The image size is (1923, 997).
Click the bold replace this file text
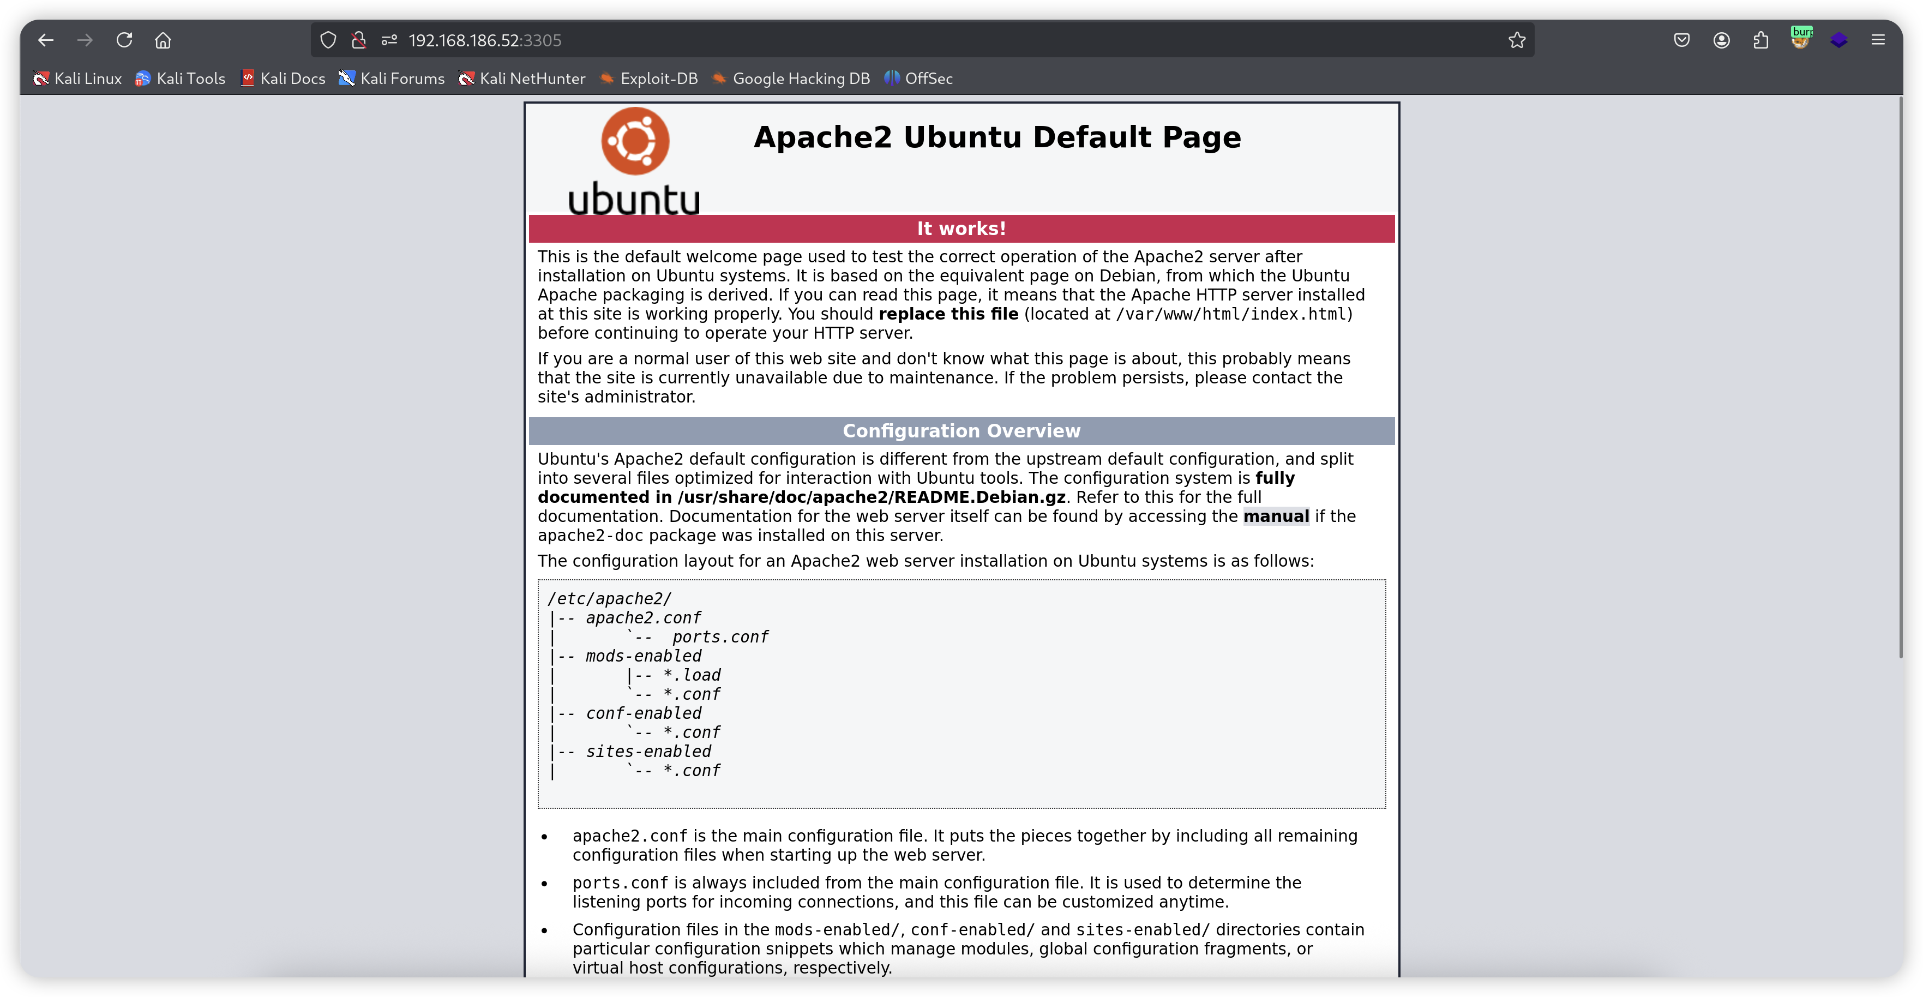coord(948,314)
